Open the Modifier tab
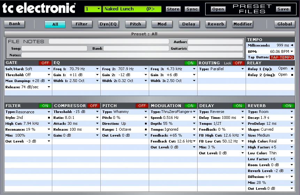300x195 pixels. coord(243,24)
